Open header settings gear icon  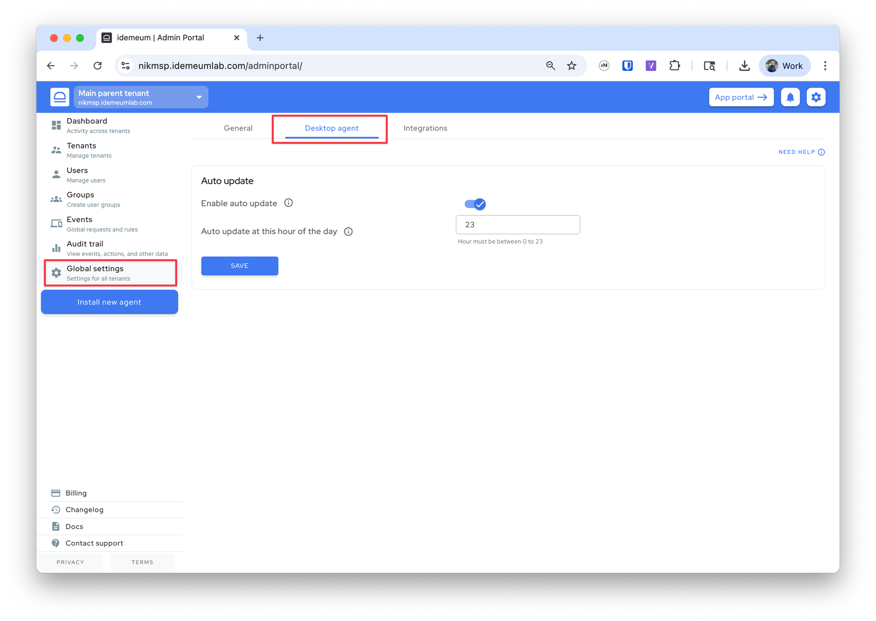[816, 97]
